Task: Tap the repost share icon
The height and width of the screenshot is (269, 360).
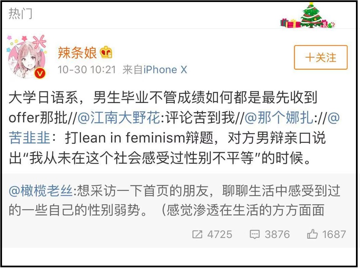Action: click(x=197, y=234)
